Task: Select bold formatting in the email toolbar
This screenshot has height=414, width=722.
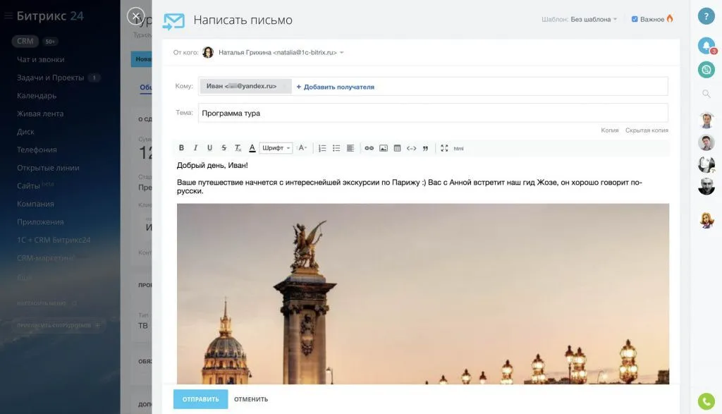Action: [x=182, y=147]
